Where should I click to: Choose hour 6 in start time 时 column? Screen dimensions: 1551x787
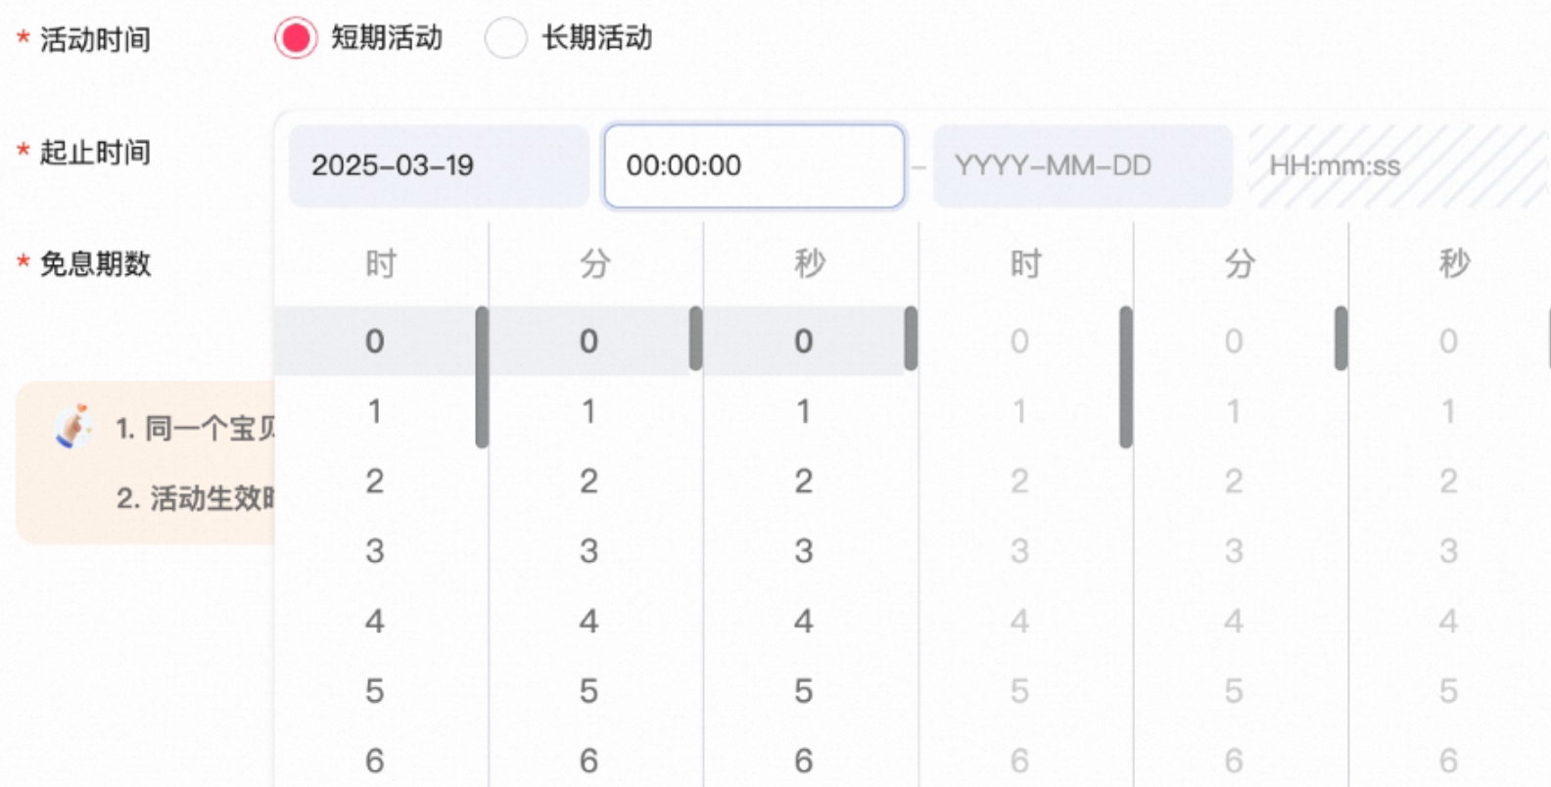point(374,761)
